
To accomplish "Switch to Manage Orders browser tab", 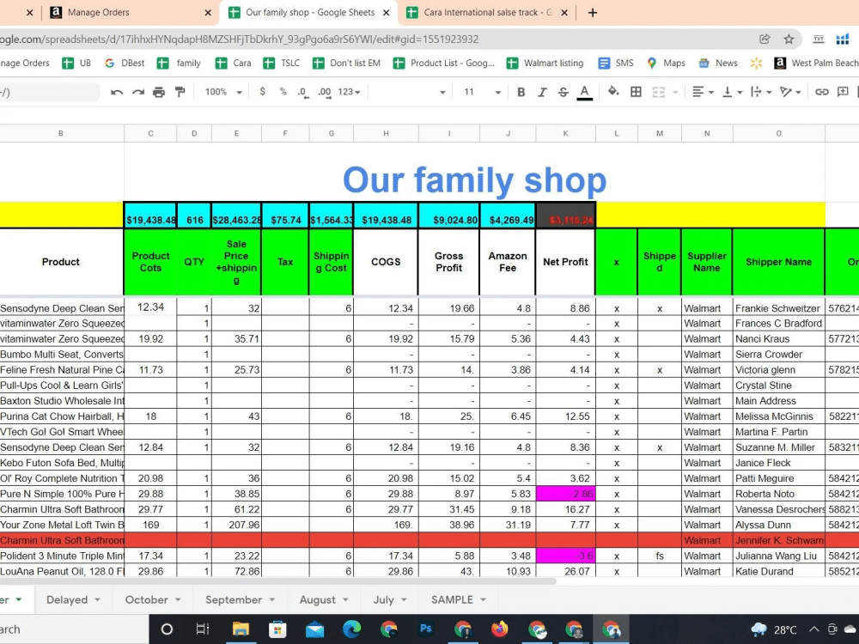I will (131, 13).
